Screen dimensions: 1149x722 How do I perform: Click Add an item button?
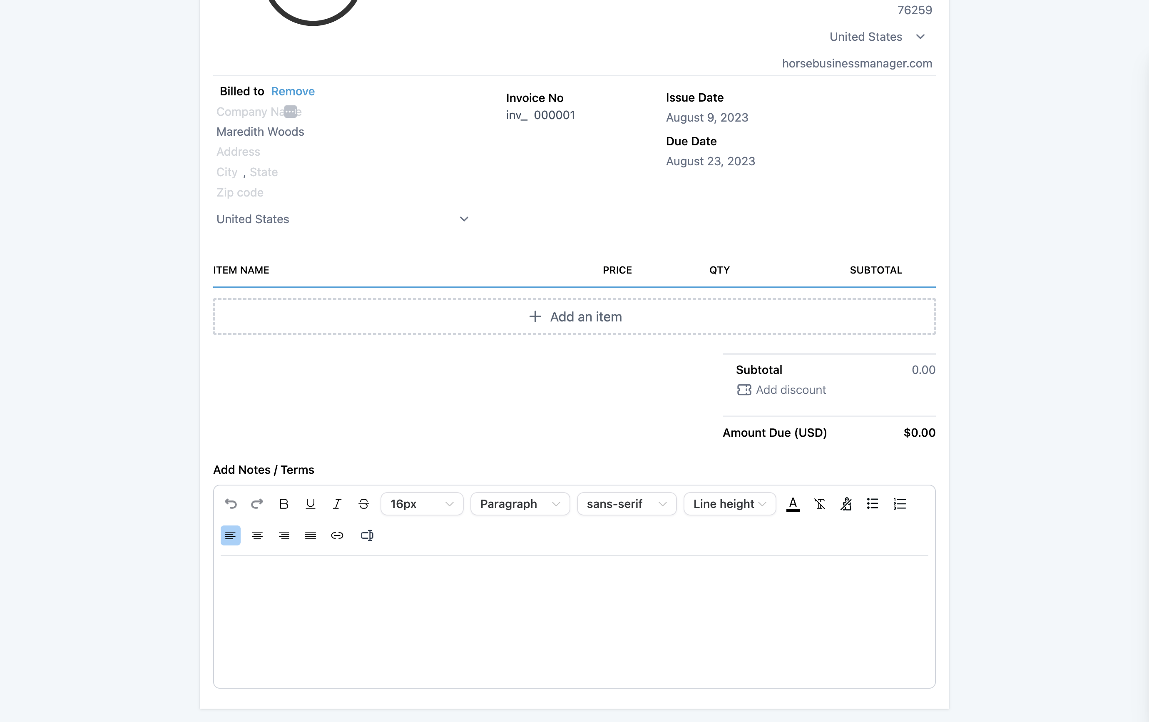point(574,316)
